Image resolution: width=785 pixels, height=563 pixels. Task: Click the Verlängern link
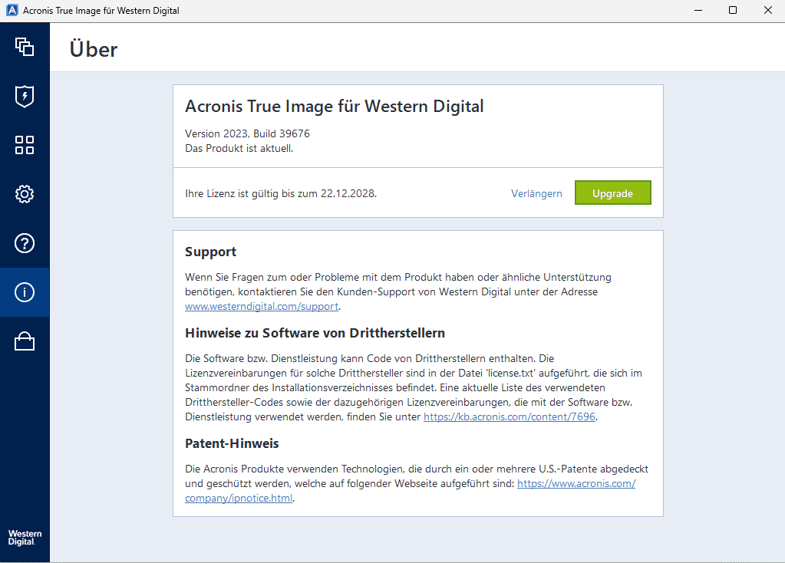click(536, 193)
